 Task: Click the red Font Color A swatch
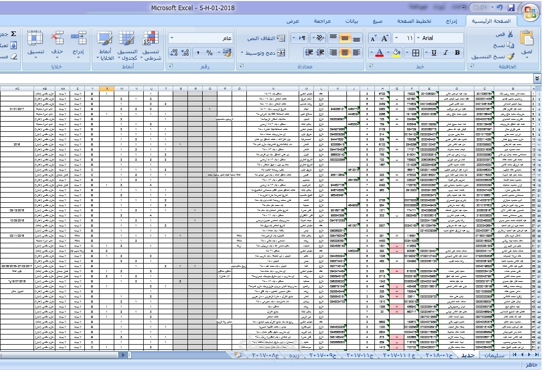pyautogui.click(x=379, y=53)
